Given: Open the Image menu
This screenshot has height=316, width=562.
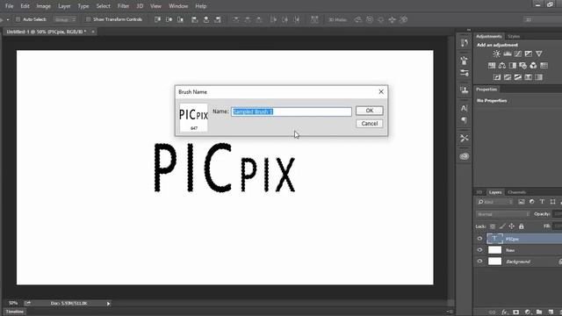Looking at the screenshot, I should point(43,6).
